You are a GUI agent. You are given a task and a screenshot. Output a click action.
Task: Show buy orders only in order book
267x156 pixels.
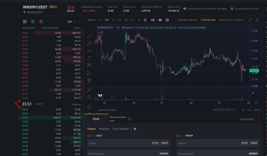pyautogui.click(x=33, y=21)
